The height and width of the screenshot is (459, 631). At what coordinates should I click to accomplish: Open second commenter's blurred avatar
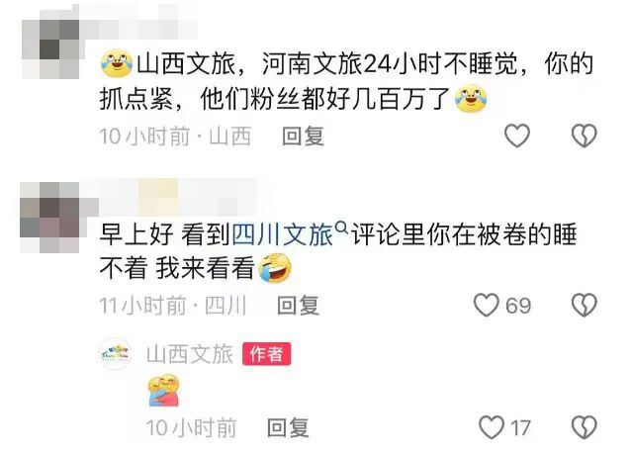click(50, 218)
